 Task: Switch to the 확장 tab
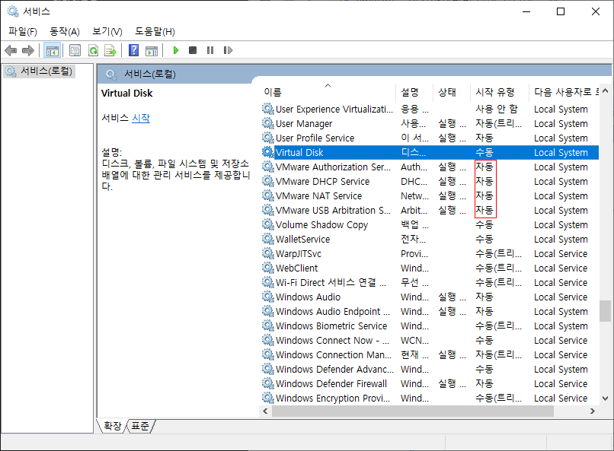point(113,426)
